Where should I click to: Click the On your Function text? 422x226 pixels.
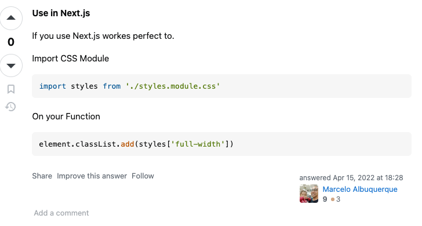tap(66, 116)
